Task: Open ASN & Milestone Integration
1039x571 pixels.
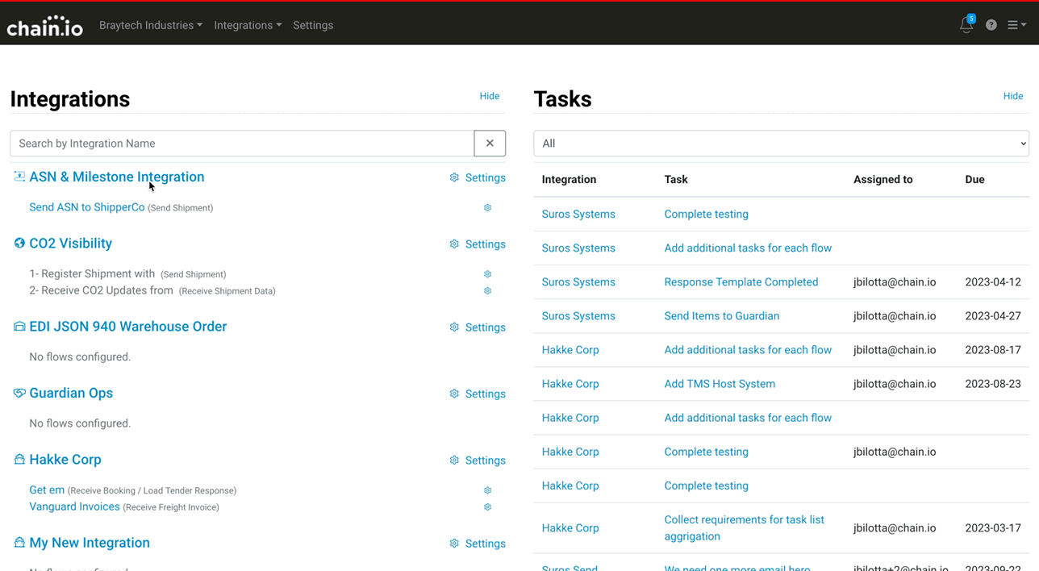Action: click(117, 177)
